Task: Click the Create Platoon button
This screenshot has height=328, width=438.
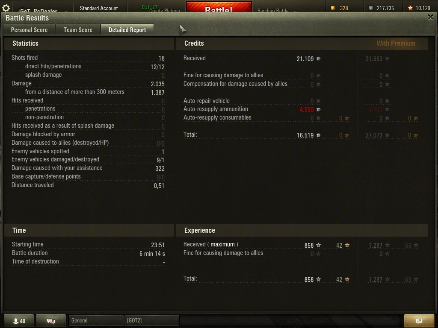Action: pos(165,11)
